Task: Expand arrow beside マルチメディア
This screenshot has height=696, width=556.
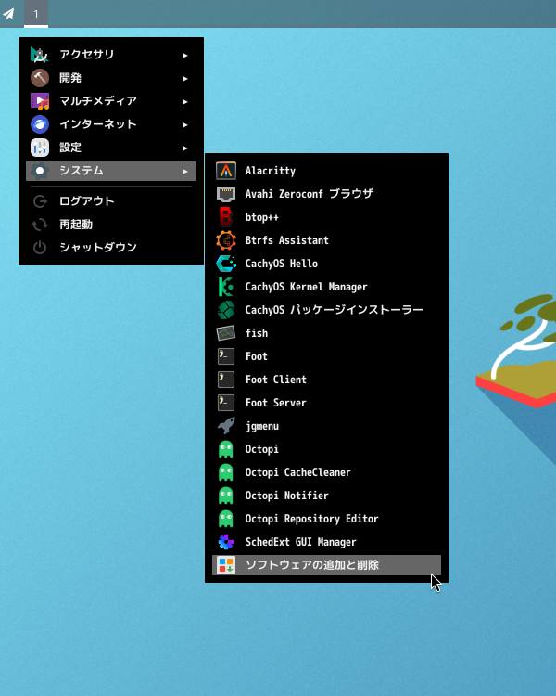Action: (185, 102)
